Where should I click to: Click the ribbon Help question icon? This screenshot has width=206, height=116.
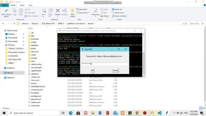click(x=205, y=5)
